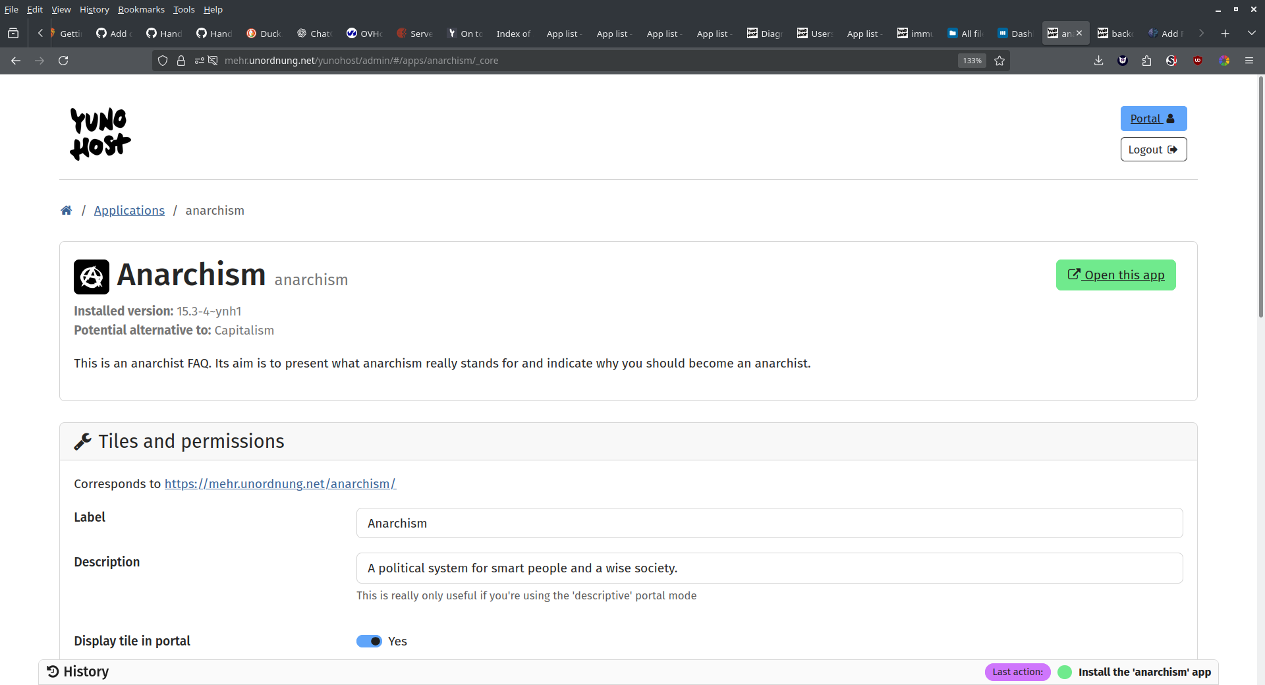The height and width of the screenshot is (685, 1265).
Task: Toggle the Display tile in portal switch
Action: coord(369,642)
